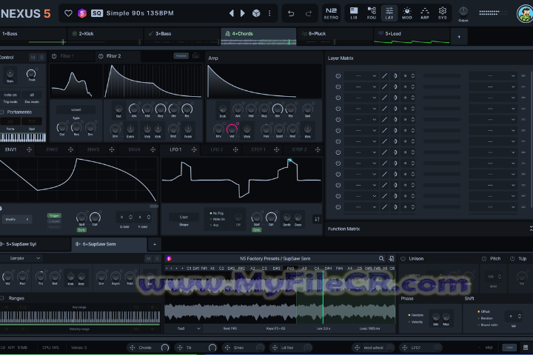Viewport: 533px width, 355px height.
Task: Adjust the X-Grid value stepper
Action: click(x=130, y=217)
